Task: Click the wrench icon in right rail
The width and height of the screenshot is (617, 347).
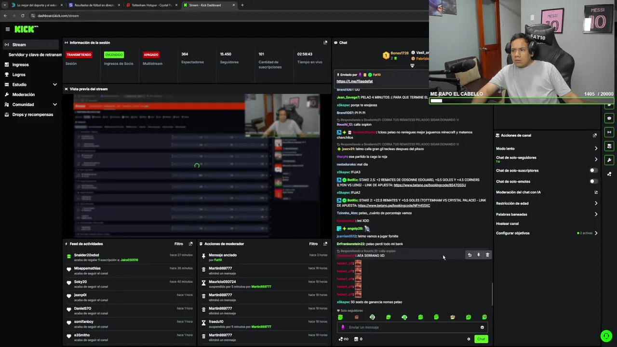Action: [609, 160]
